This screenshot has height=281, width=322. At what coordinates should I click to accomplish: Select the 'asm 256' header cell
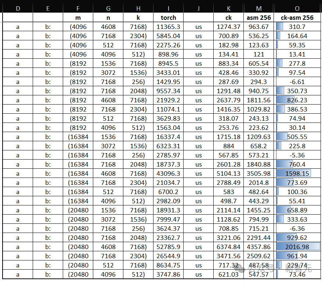[259, 18]
